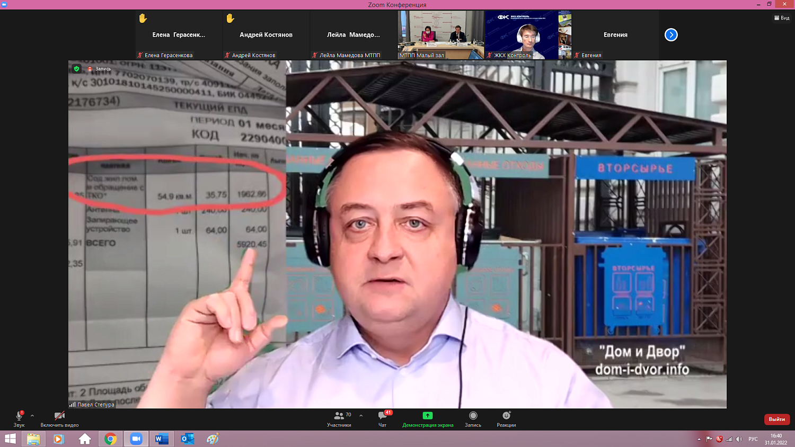Select МТПП Малый зал video thumbnail
Viewport: 795px width, 447px height.
pyautogui.click(x=441, y=35)
